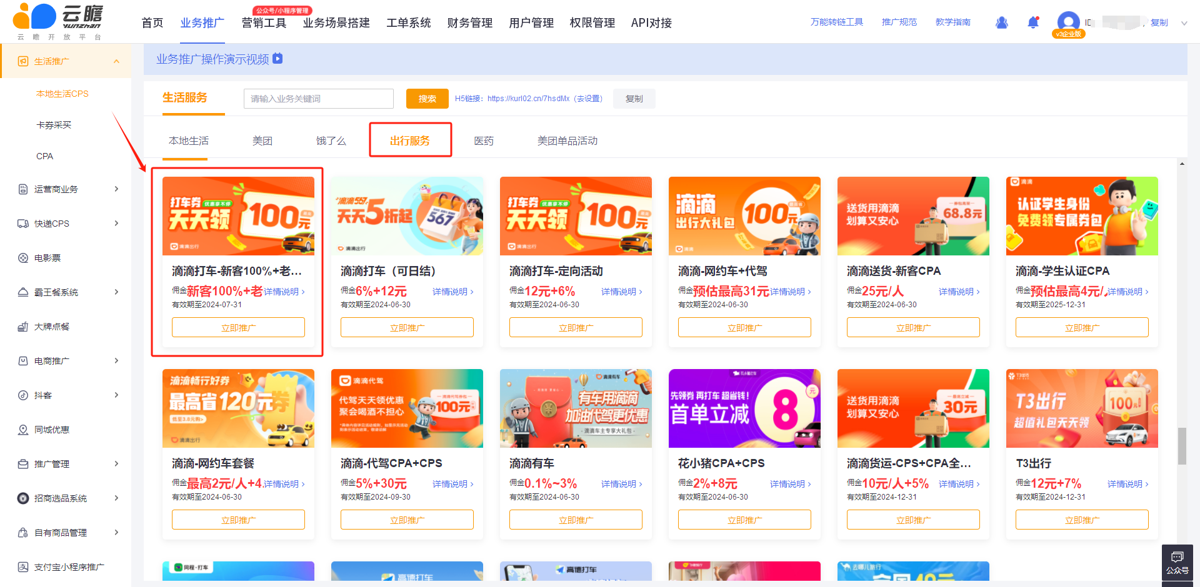Expand the 电商推广 submenu arrow
The height and width of the screenshot is (587, 1200).
pos(116,361)
